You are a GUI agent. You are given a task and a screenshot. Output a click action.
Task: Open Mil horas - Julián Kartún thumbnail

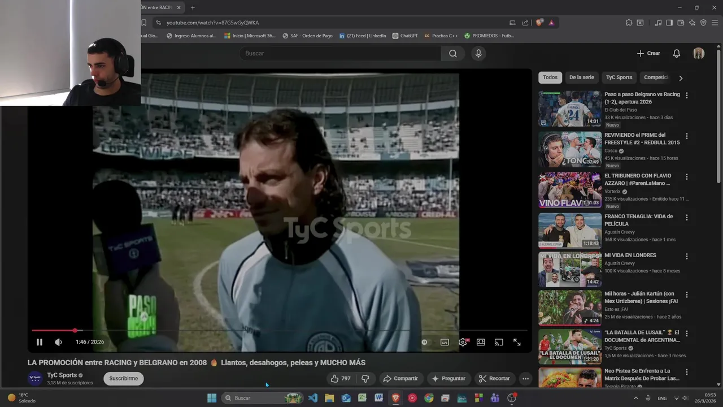click(570, 308)
